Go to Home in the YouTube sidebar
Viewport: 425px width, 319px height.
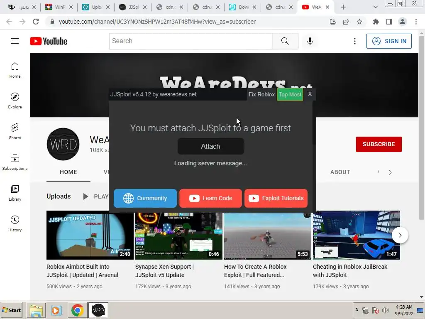(15, 70)
